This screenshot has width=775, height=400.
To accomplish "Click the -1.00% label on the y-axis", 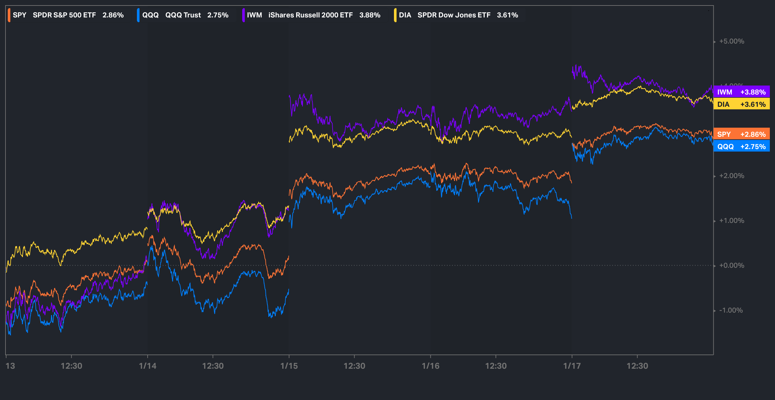I will (x=731, y=310).
